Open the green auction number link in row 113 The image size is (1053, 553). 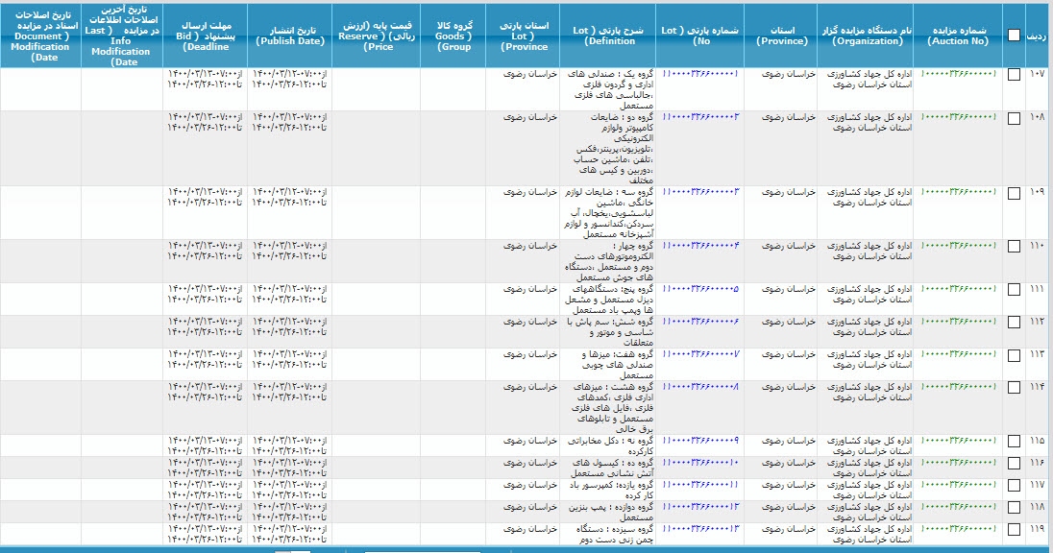tap(958, 354)
